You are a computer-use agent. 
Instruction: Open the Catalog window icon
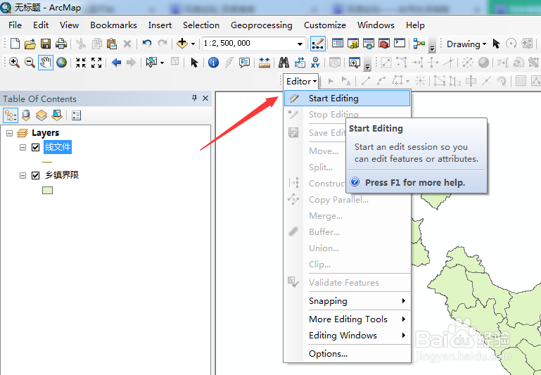click(353, 44)
